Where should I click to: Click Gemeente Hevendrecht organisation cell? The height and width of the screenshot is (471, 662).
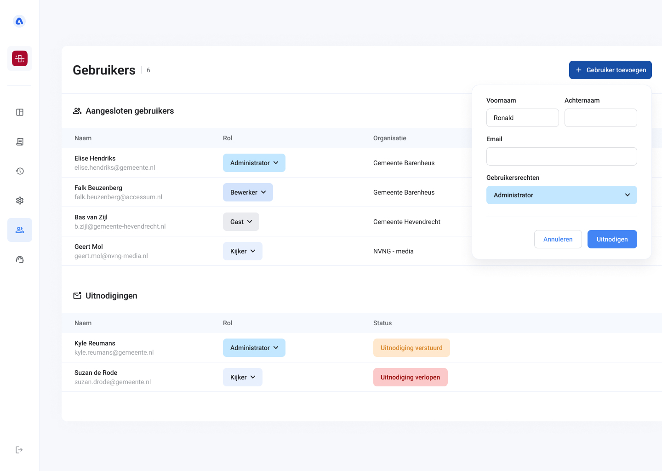click(407, 222)
